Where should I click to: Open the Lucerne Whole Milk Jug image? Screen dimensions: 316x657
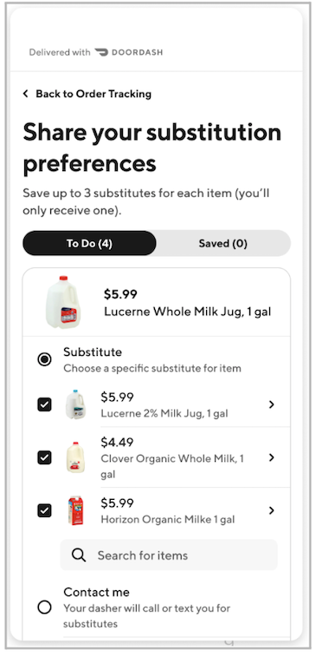coord(62,301)
